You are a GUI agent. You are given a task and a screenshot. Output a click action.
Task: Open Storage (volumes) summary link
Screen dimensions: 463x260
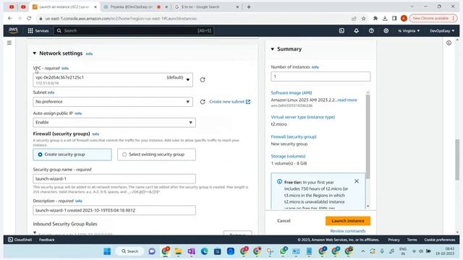click(288, 156)
